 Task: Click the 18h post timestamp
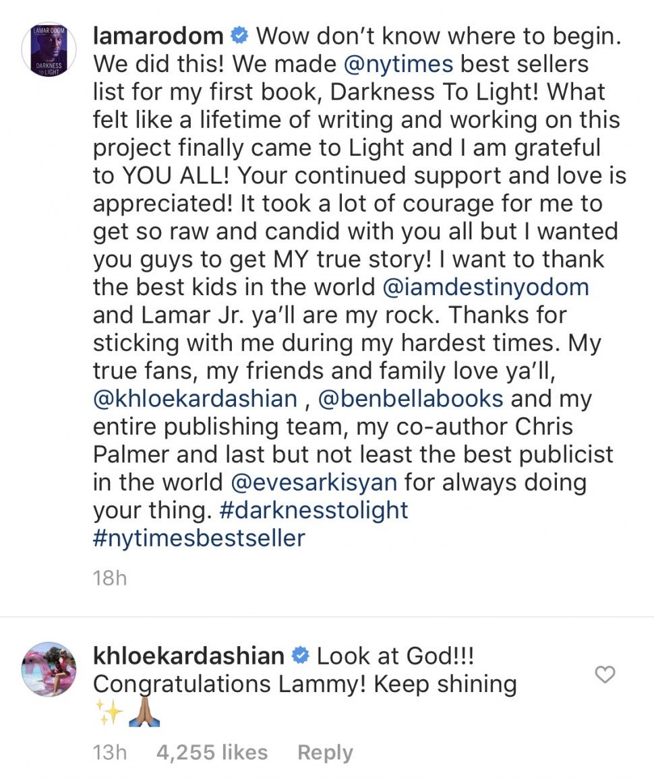click(109, 578)
